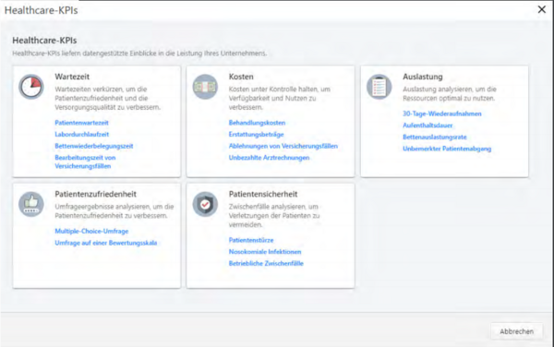Image resolution: width=554 pixels, height=347 pixels.
Task: Open the Bettenauslastungsrate link
Action: tap(435, 137)
